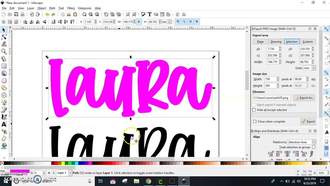
Task: Open the Path menu
Action: pos(52,8)
